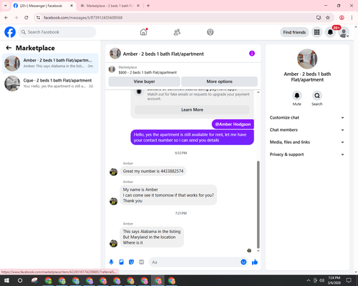Select the Amber apartment conversation
Image resolution: width=358 pixels, height=286 pixels.
point(50,63)
